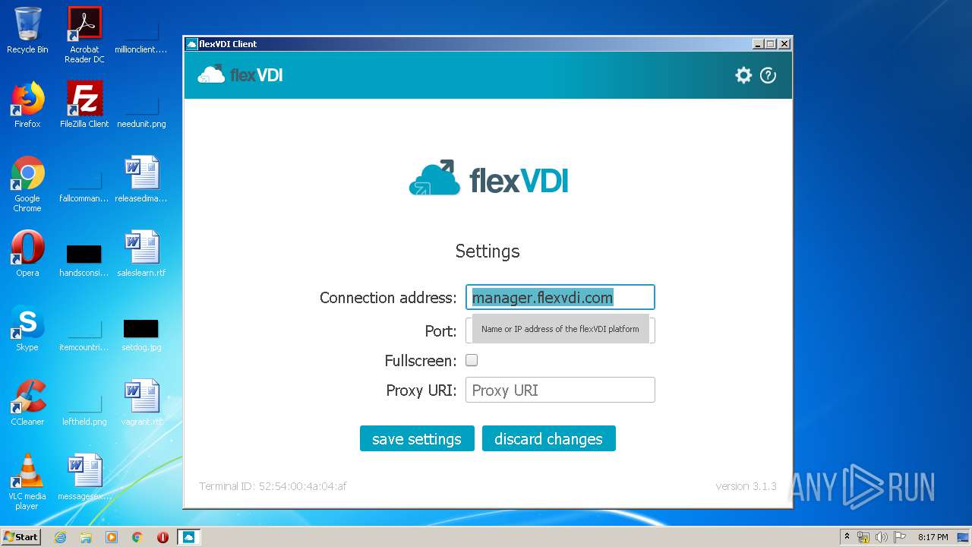Open the Action Center flag tray icon

(900, 537)
